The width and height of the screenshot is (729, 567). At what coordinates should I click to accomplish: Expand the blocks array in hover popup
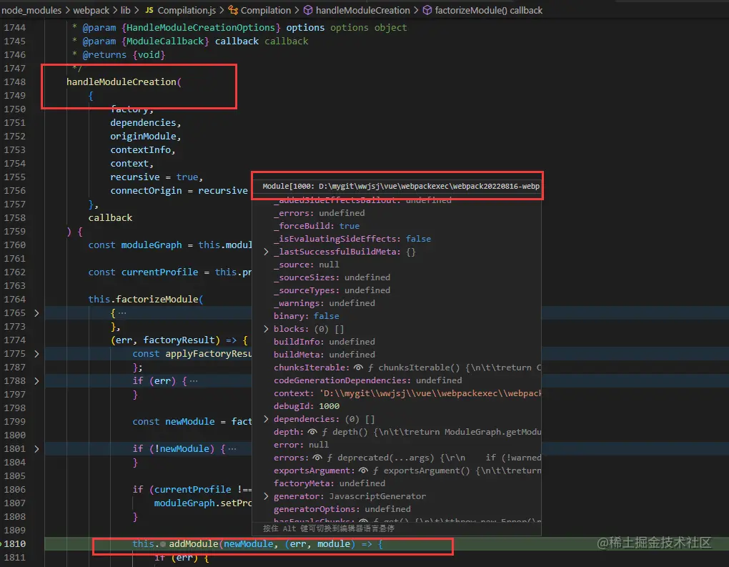pyautogui.click(x=266, y=329)
